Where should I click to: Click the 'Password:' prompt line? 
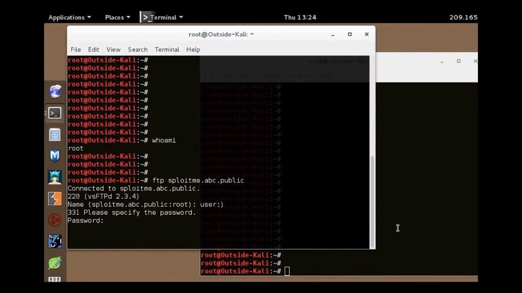pos(86,221)
